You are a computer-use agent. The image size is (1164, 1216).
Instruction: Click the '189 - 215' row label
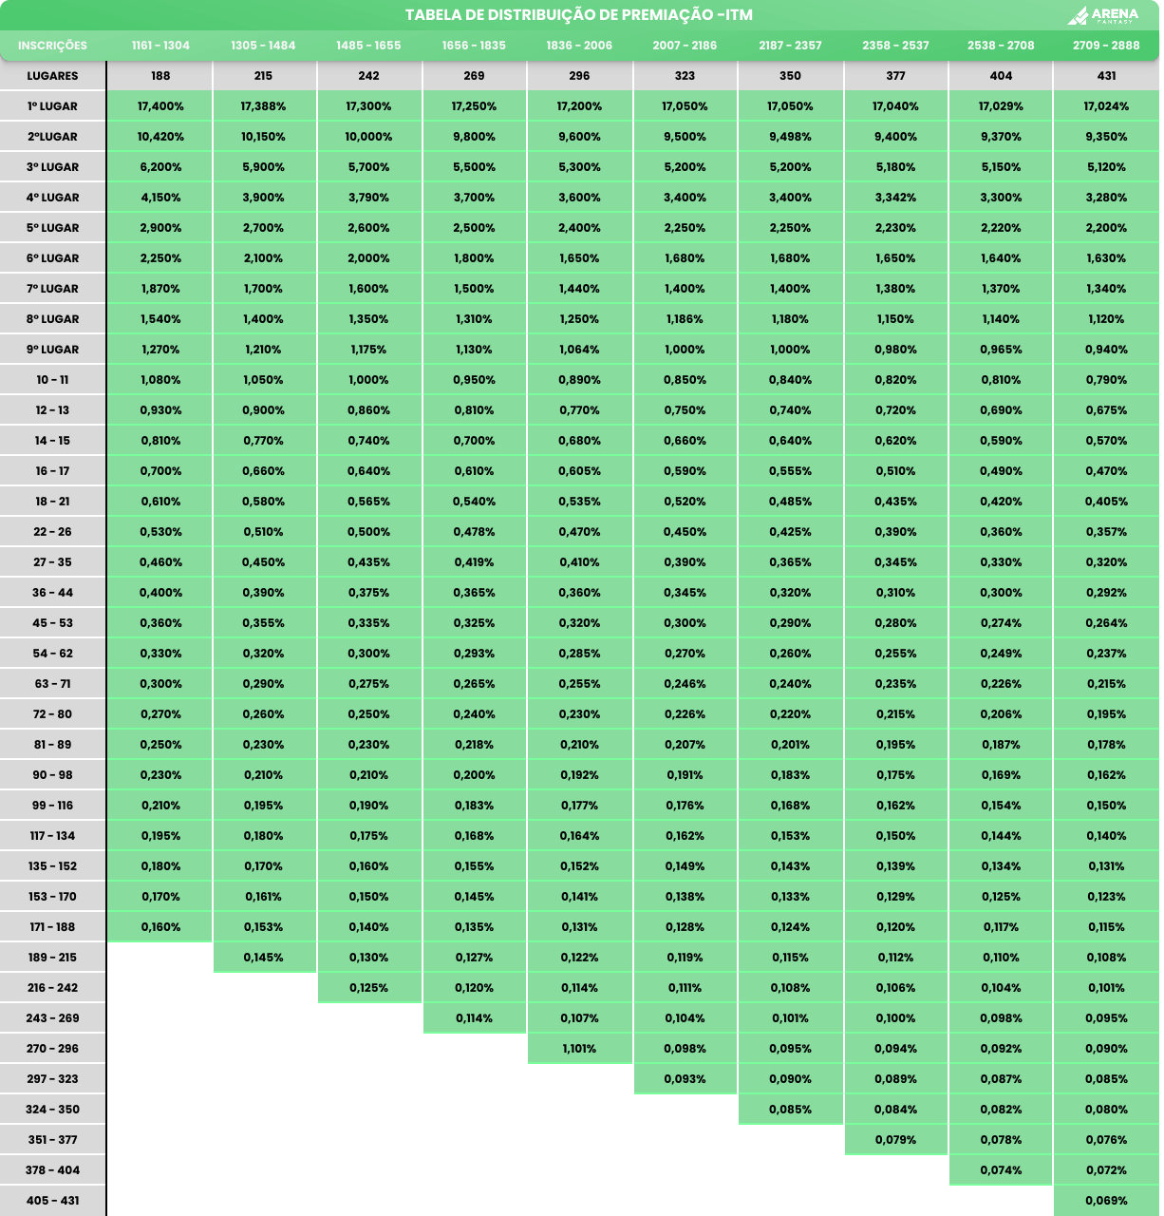click(52, 958)
